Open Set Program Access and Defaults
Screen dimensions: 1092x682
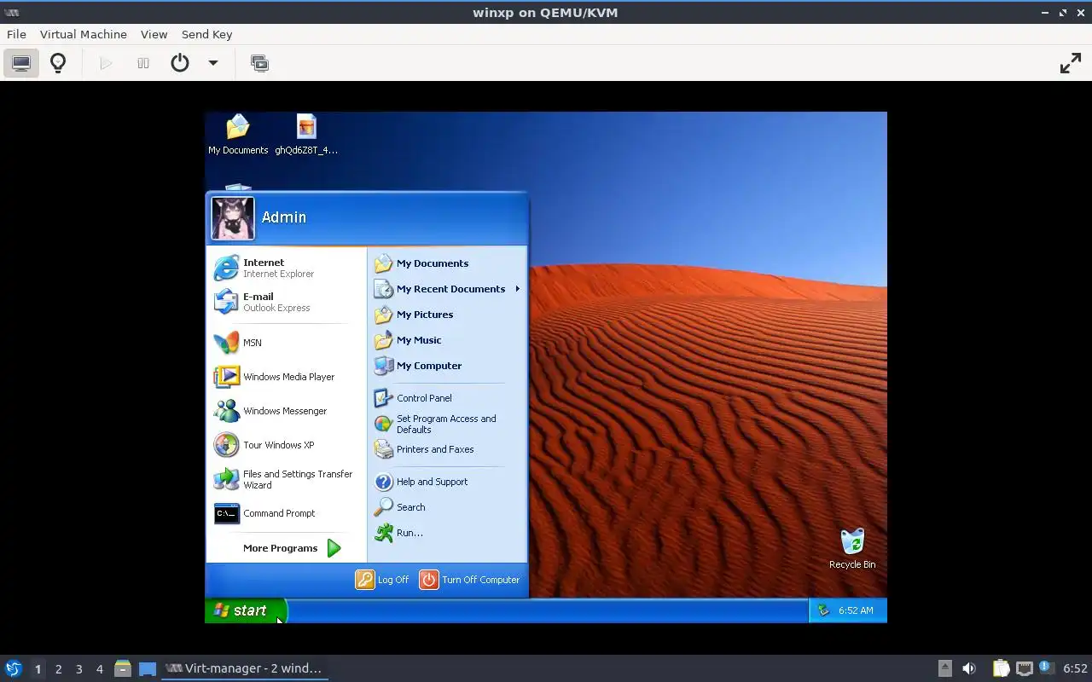pyautogui.click(x=447, y=424)
